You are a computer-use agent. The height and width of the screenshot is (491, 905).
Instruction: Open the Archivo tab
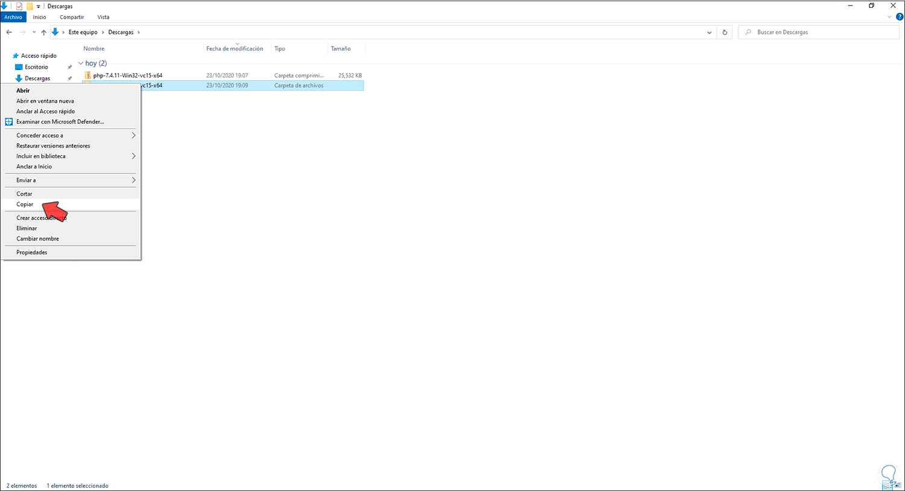click(13, 17)
